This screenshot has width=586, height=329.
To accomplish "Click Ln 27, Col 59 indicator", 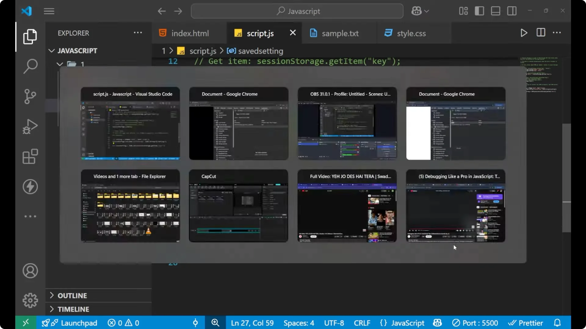I will pyautogui.click(x=252, y=323).
